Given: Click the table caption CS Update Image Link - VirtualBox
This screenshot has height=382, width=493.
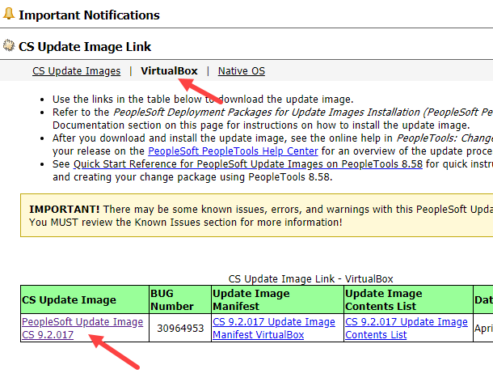Looking at the screenshot, I should tap(310, 278).
